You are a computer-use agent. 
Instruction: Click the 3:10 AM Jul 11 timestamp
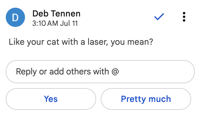(55, 23)
